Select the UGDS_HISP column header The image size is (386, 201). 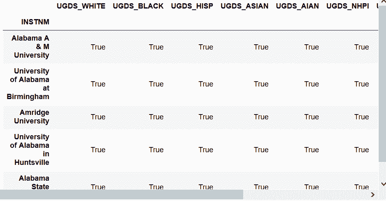[192, 6]
